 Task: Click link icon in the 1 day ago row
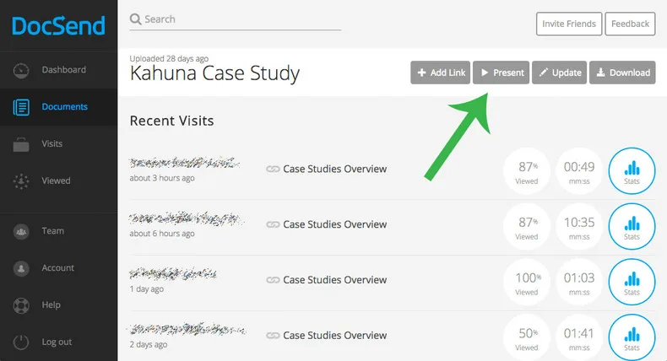point(273,280)
